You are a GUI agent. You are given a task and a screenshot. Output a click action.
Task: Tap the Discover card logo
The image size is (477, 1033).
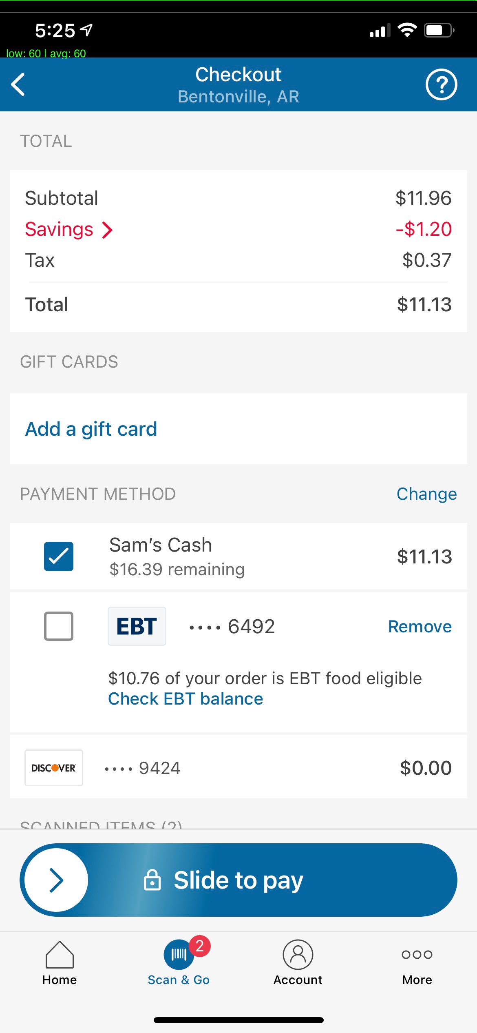[x=54, y=768]
